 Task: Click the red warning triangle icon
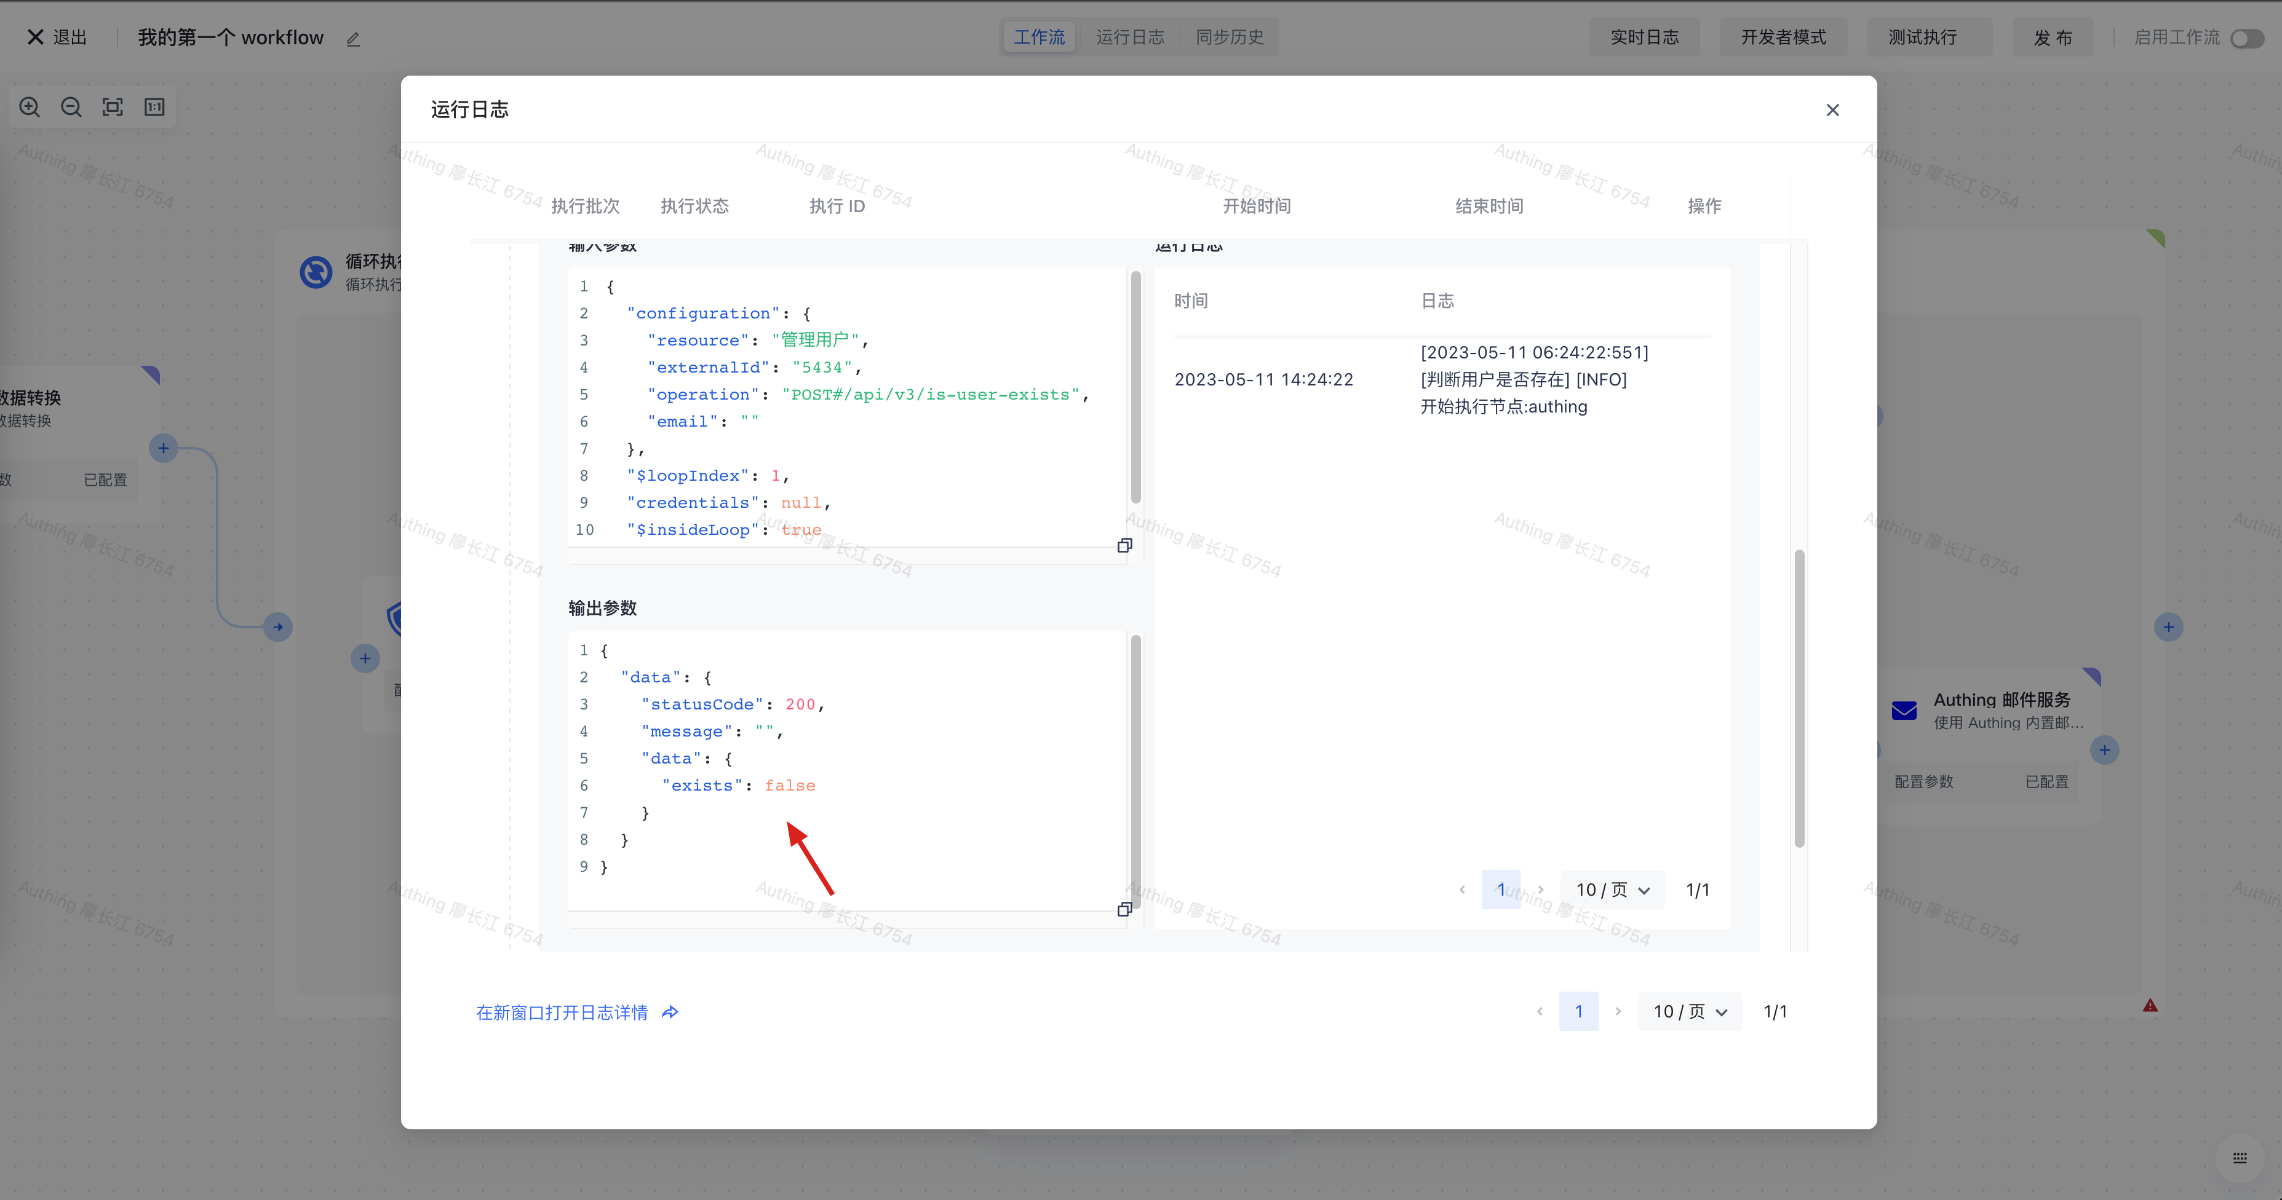coord(2150,1005)
